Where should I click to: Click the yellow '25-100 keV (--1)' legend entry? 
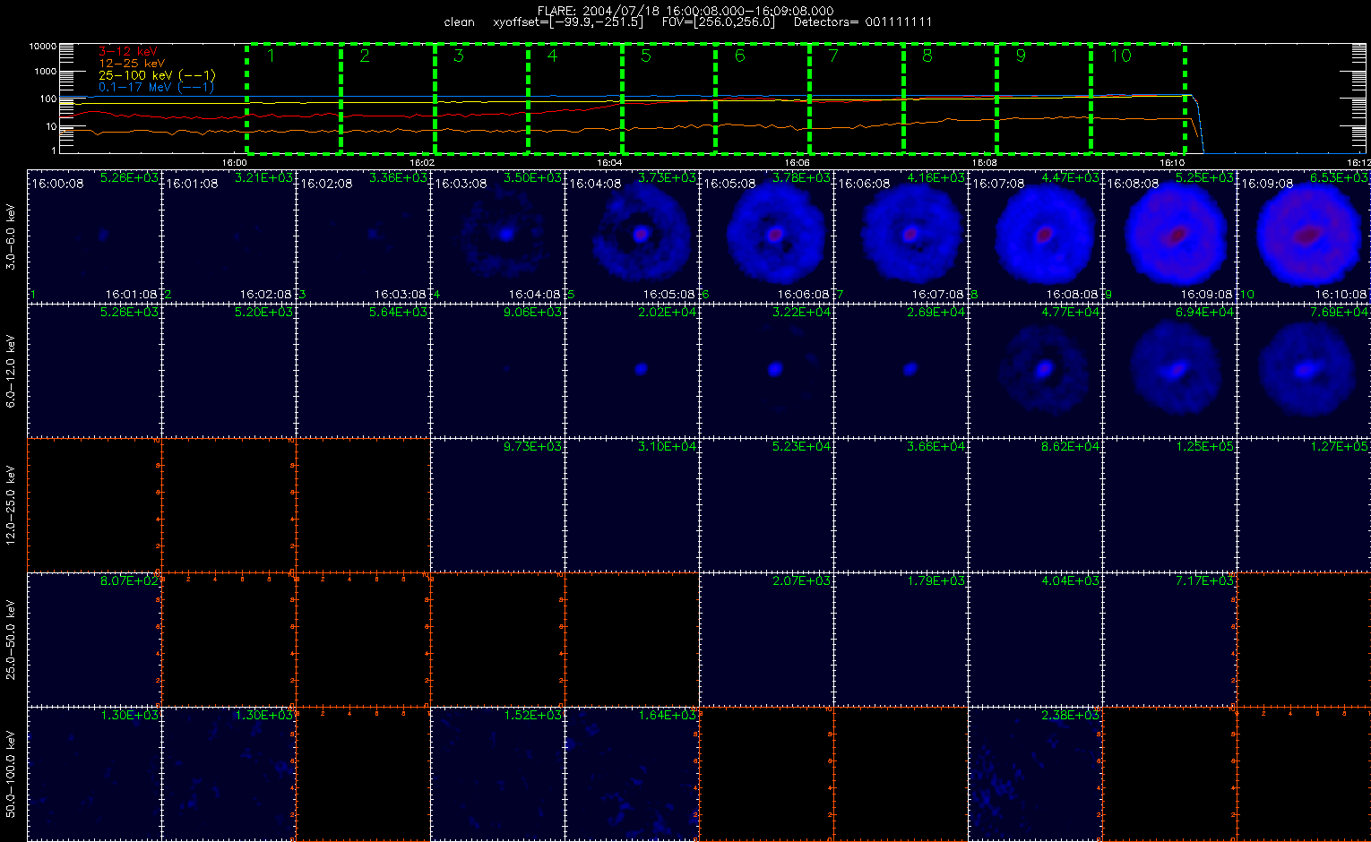[x=157, y=75]
